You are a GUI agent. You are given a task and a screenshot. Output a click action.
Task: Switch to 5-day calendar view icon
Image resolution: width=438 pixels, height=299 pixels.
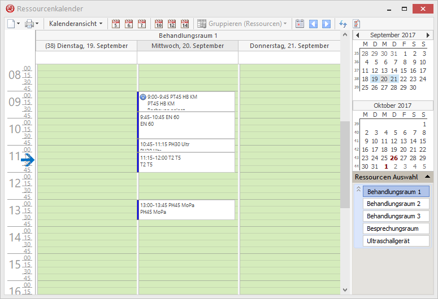click(x=116, y=24)
